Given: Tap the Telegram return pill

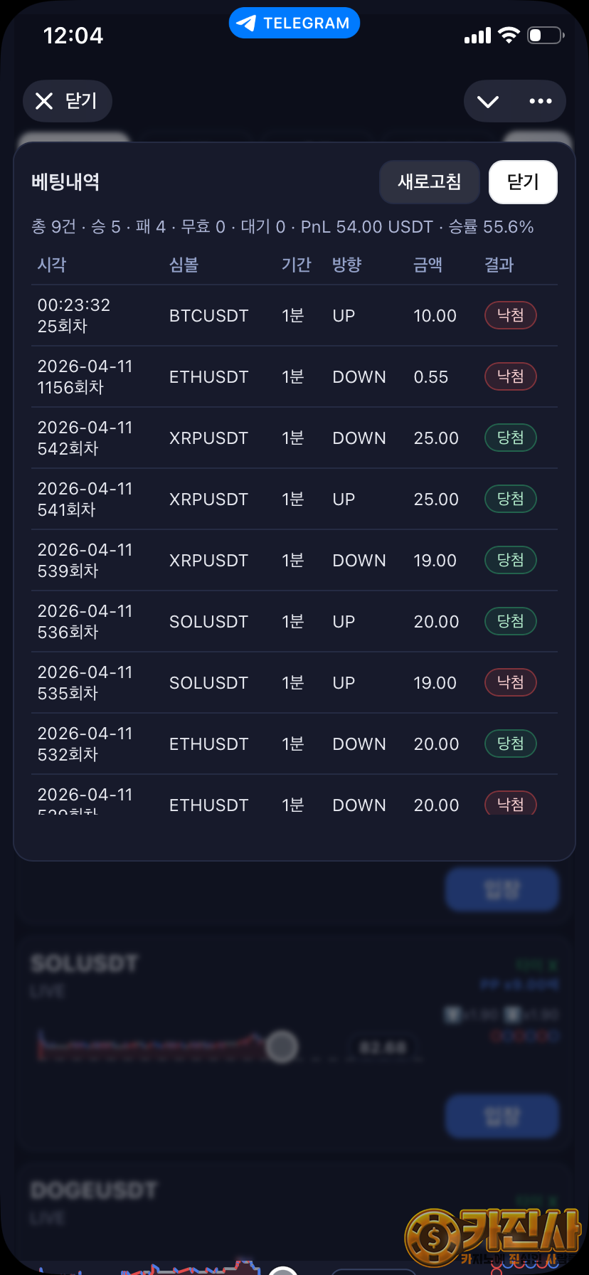Looking at the screenshot, I should tap(294, 23).
